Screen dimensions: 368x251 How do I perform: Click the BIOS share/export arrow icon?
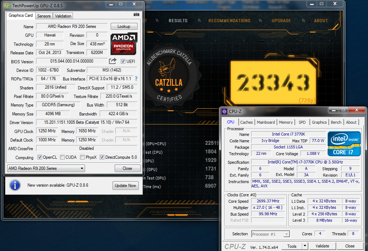coord(113,61)
